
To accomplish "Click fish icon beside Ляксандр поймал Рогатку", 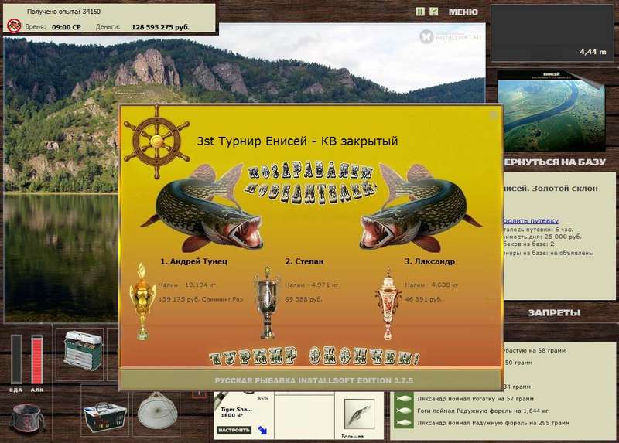I will click(x=403, y=399).
